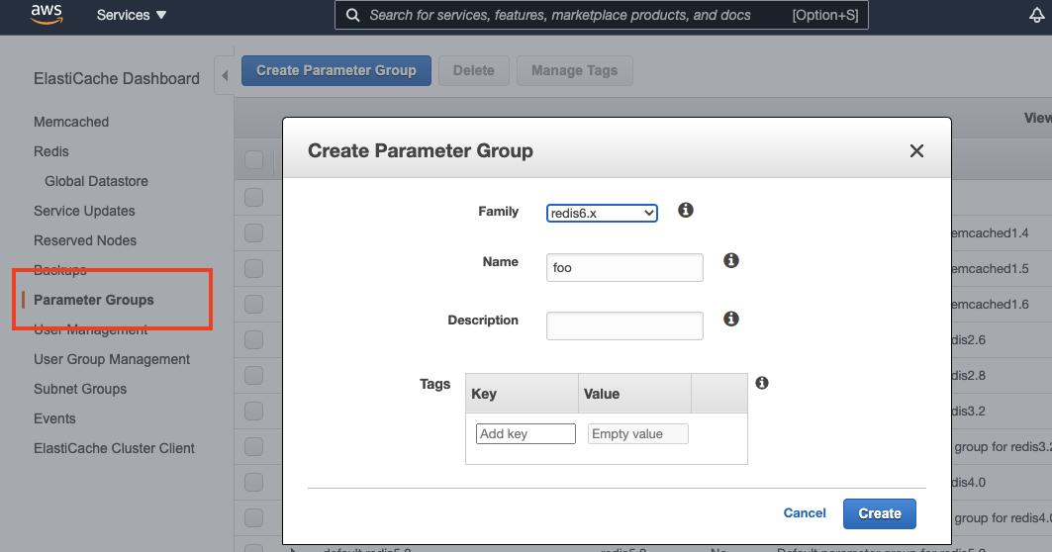Screen dimensions: 1052x552
Task: Check the row checkbox for redis3.2
Action: [253, 411]
